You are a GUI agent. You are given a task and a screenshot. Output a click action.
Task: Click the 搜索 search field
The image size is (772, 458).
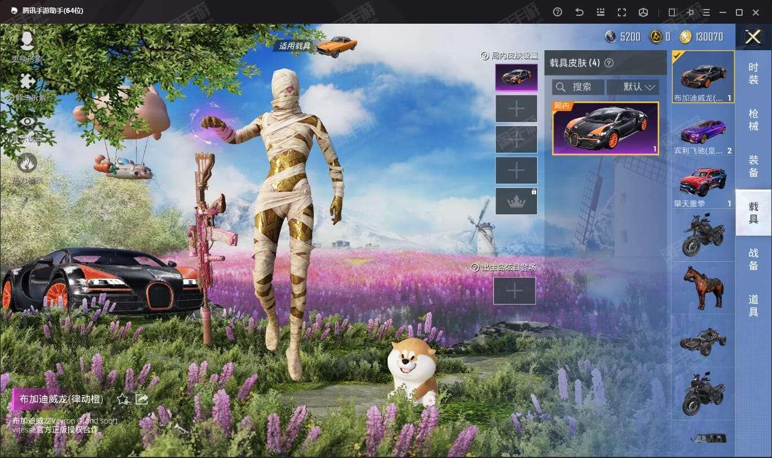point(577,87)
